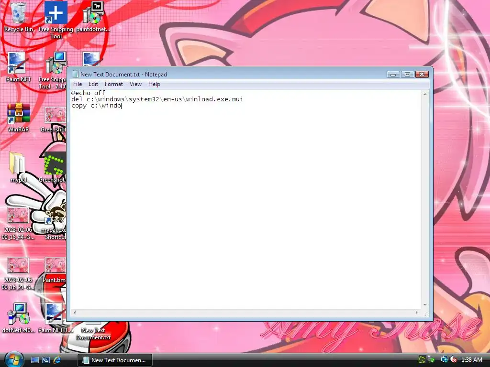490x367 pixels.
Task: Click the Notepad title bar document icon
Action: pyautogui.click(x=75, y=74)
